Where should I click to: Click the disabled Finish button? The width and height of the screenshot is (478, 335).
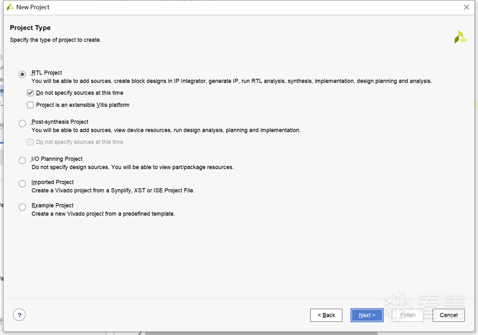click(x=408, y=315)
